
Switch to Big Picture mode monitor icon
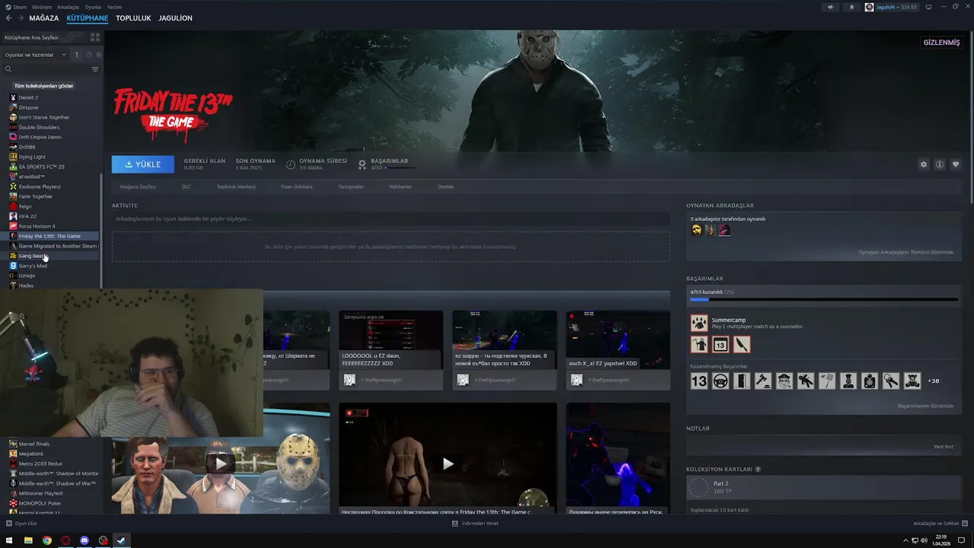pyautogui.click(x=928, y=7)
